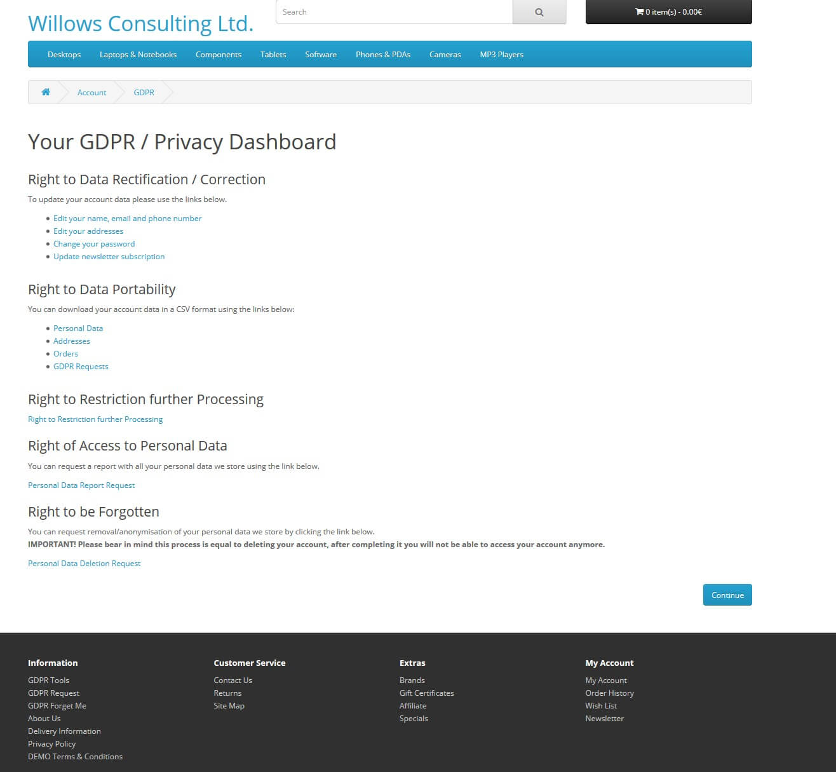The image size is (836, 772).
Task: Open Update newsletter subscription link
Action: click(x=109, y=257)
